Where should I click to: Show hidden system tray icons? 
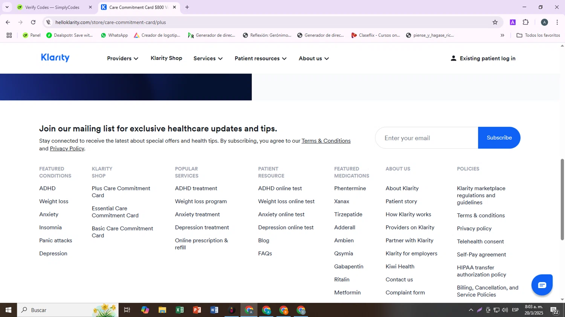471,310
